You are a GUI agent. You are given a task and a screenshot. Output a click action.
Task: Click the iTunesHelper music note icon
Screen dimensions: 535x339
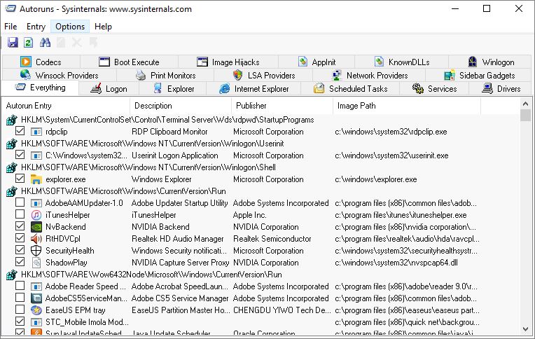tap(36, 215)
